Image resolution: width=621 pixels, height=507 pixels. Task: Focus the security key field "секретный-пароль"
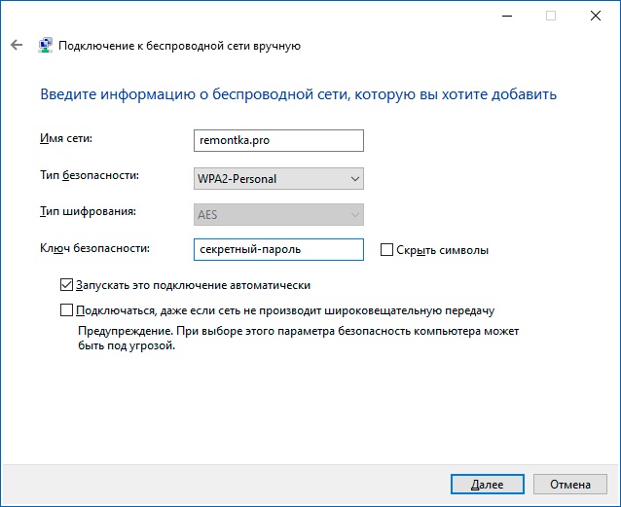pos(278,249)
